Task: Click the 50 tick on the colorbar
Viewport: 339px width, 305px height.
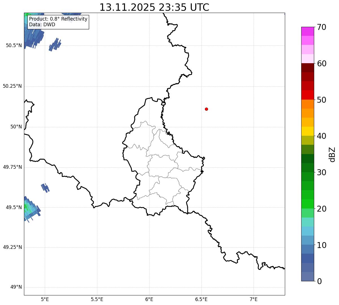Action: pyautogui.click(x=322, y=100)
